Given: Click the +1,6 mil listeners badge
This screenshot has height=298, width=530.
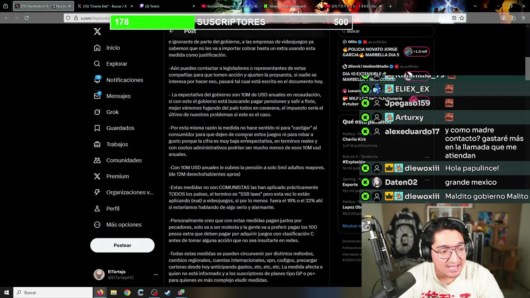Looking at the screenshot, I should pyautogui.click(x=417, y=51).
